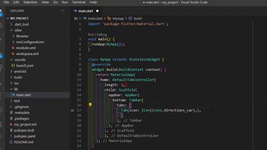Image resolution: width=267 pixels, height=150 pixels.
Task: Click the Debug code lens link
Action: (x=102, y=35)
